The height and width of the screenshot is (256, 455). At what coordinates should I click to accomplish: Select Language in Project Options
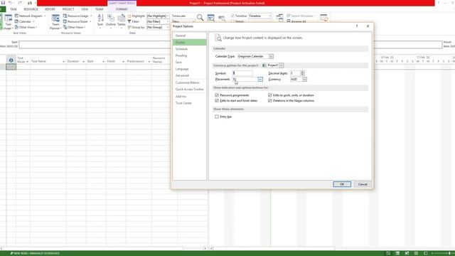[190, 69]
